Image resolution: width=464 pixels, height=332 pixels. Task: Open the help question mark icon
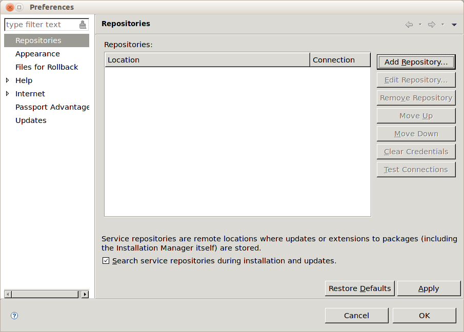pos(14,316)
